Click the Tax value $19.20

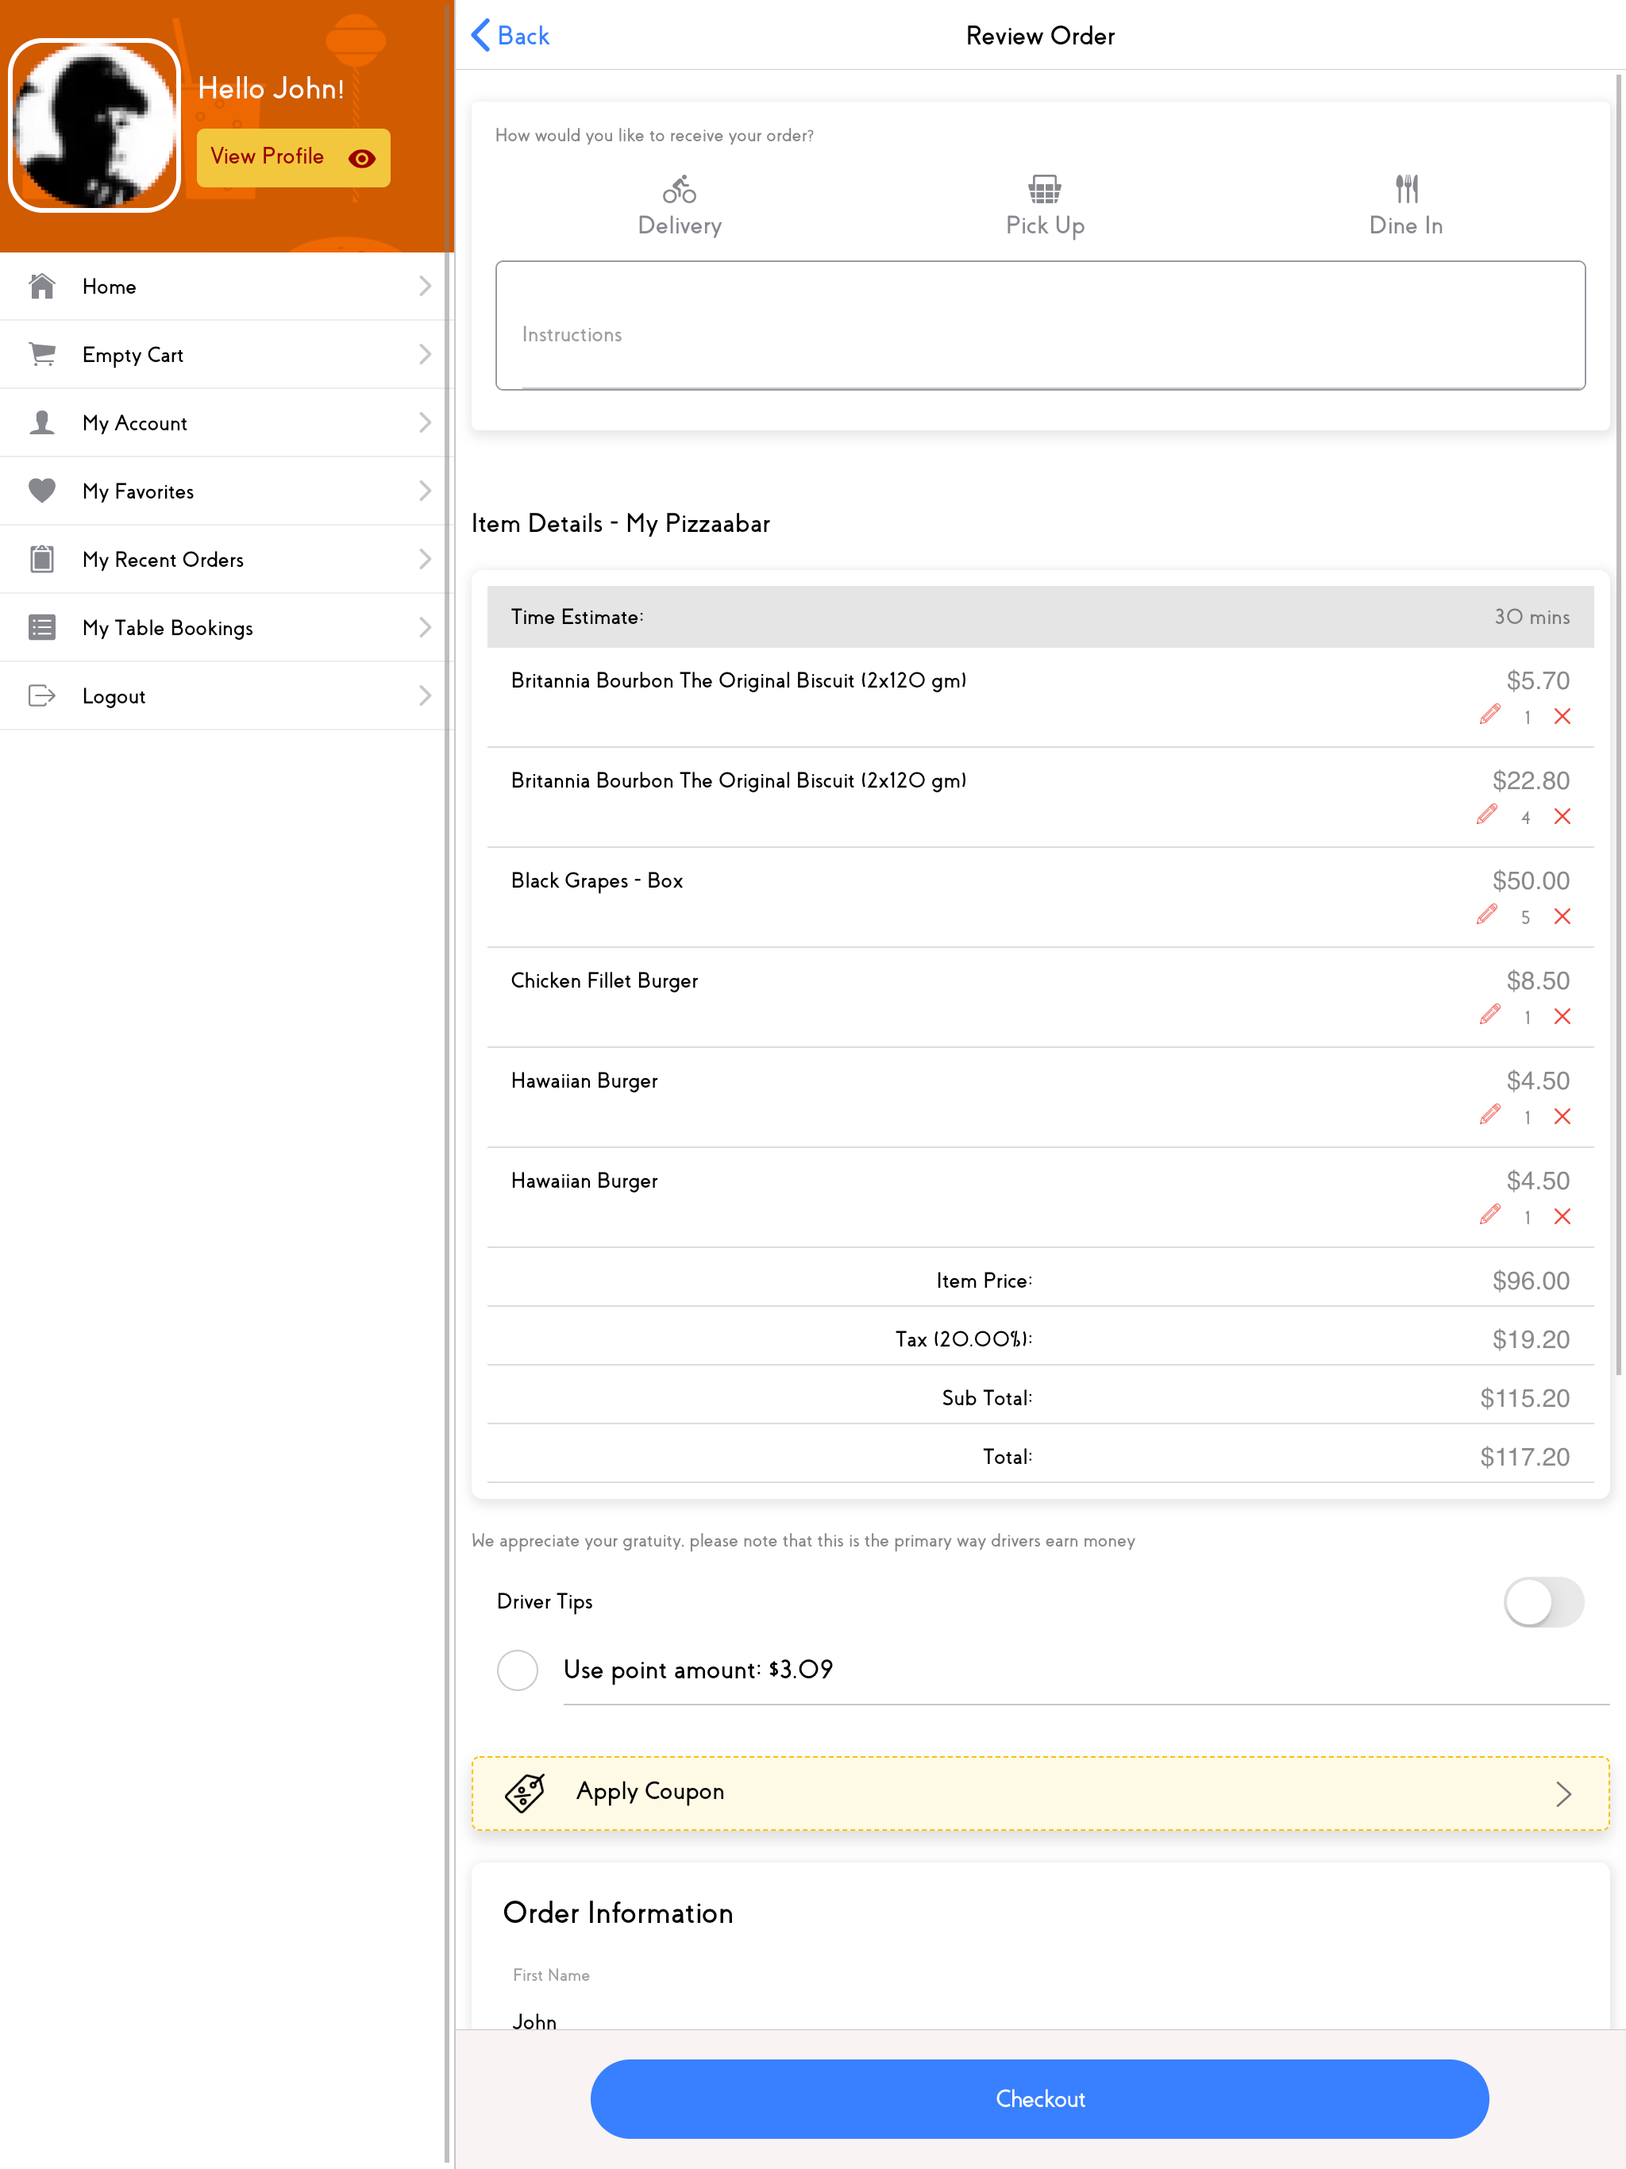click(1531, 1339)
